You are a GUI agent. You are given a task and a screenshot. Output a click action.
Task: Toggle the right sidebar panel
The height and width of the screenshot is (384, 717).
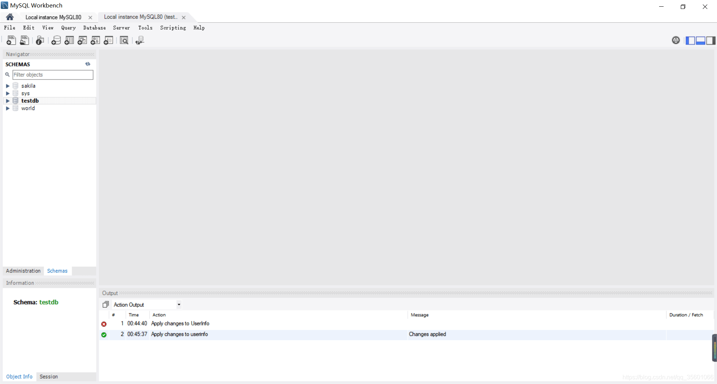point(711,40)
